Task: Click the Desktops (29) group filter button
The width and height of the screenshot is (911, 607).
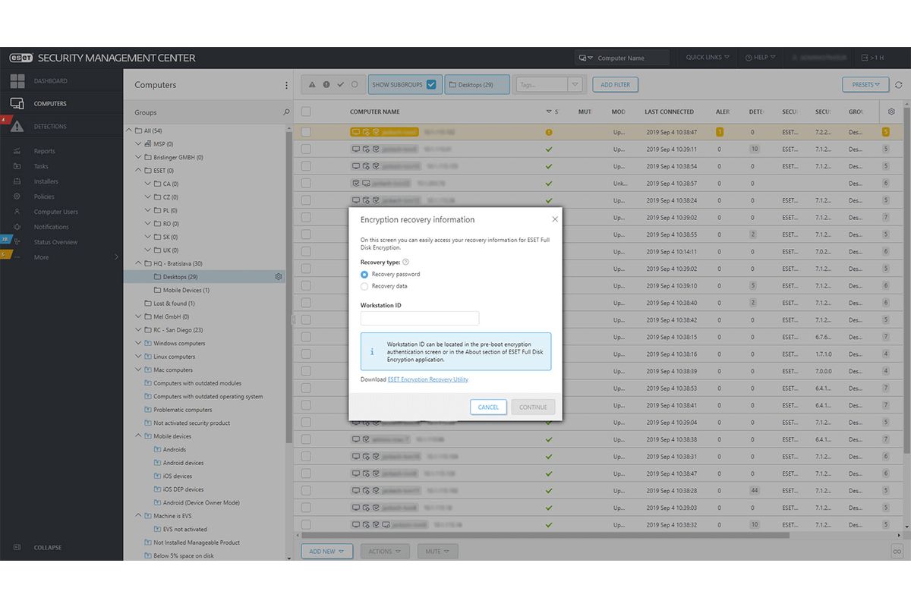Action: click(x=478, y=85)
